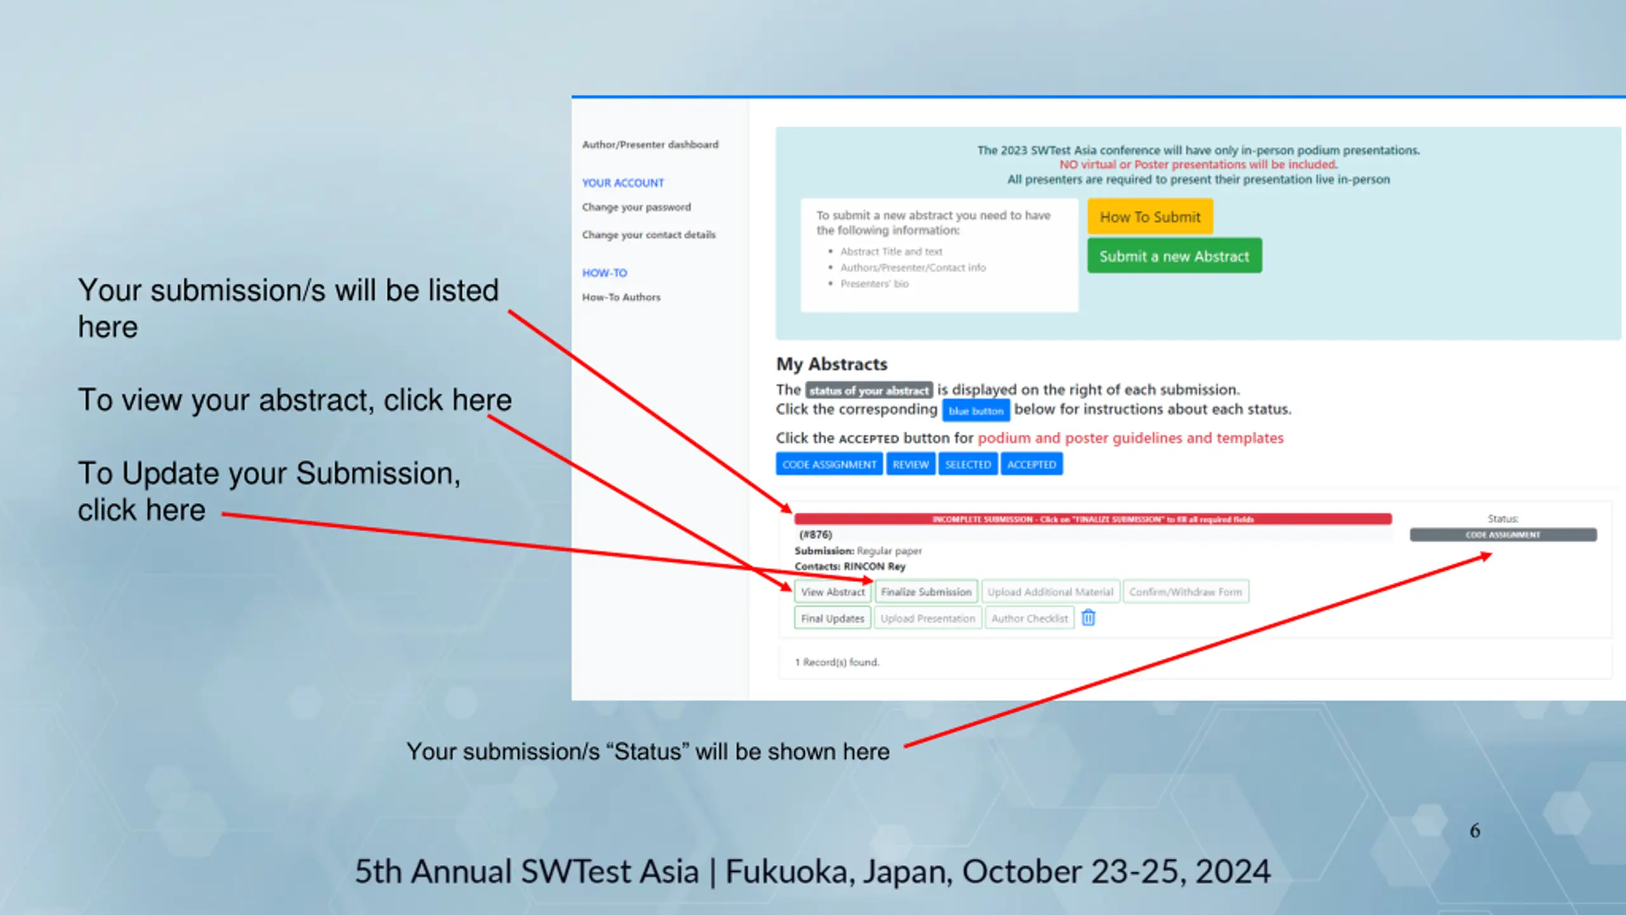Go to Author/Presenter dashboard
Screen dimensions: 1626x915
[x=650, y=144]
